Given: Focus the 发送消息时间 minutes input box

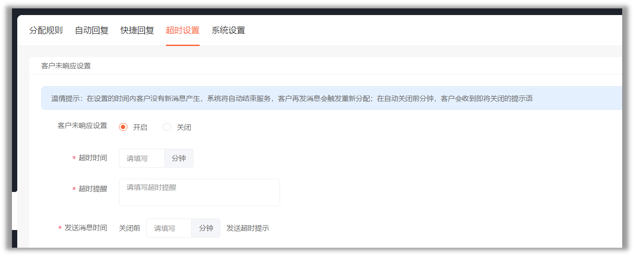Looking at the screenshot, I should pos(169,228).
